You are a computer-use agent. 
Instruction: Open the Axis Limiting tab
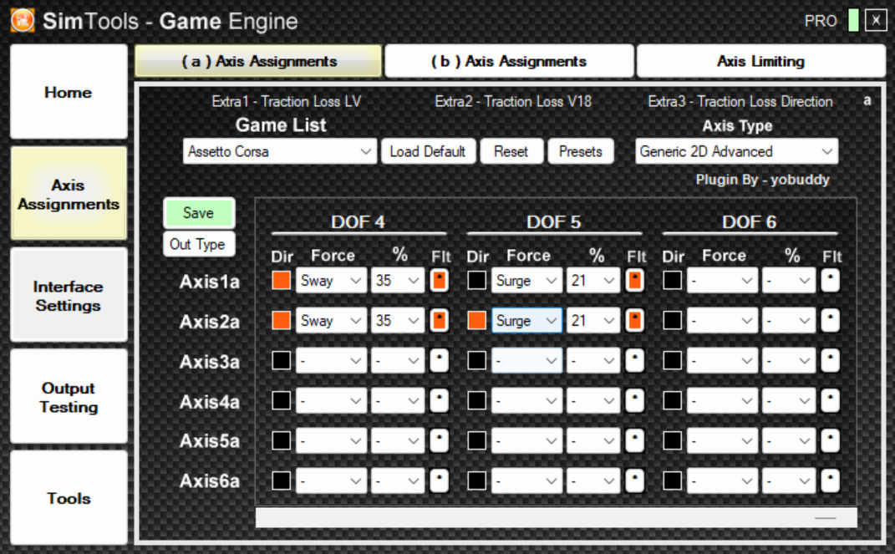[760, 61]
